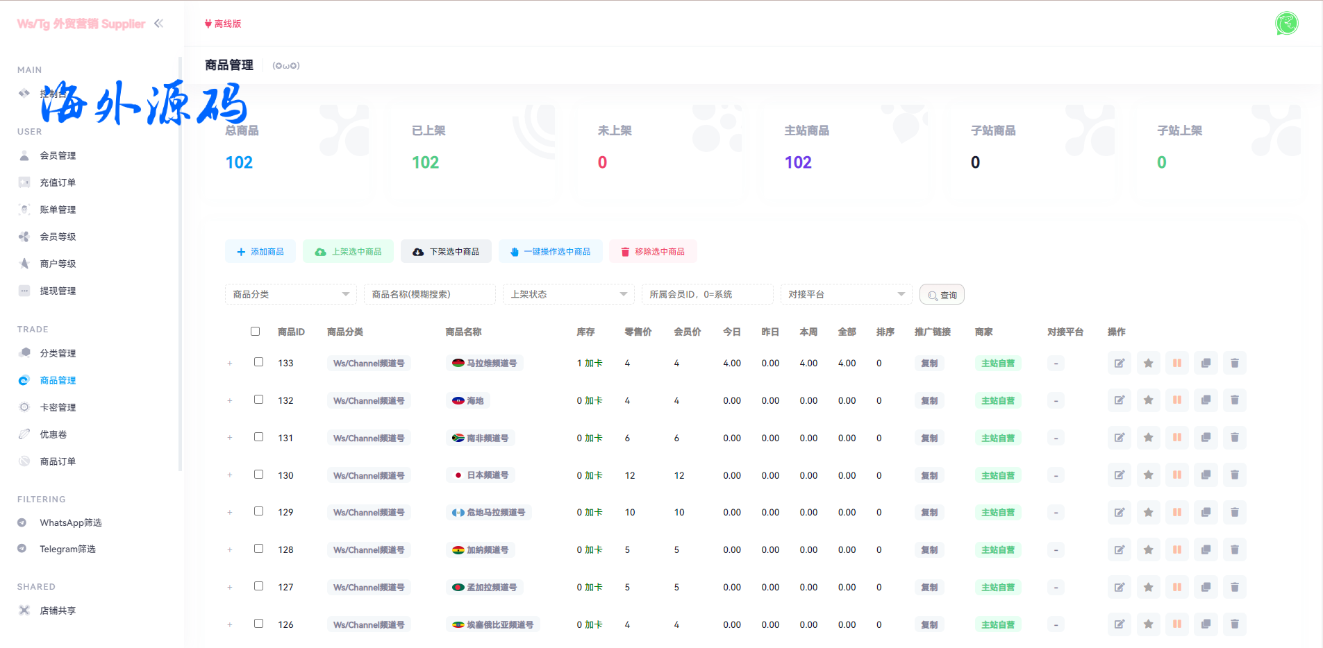Viewport: 1323px width, 648px height.
Task: Toggle select-all checkbox in table header
Action: [255, 332]
